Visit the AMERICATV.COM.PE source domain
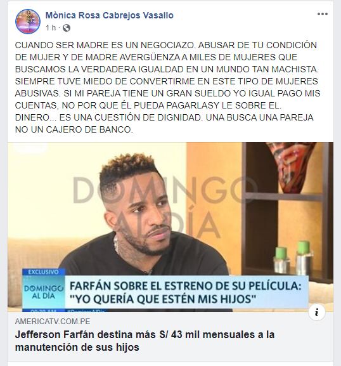The height and width of the screenshot is (366, 341). point(53,322)
